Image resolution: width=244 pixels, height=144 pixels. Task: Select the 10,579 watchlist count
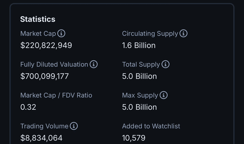(134, 138)
